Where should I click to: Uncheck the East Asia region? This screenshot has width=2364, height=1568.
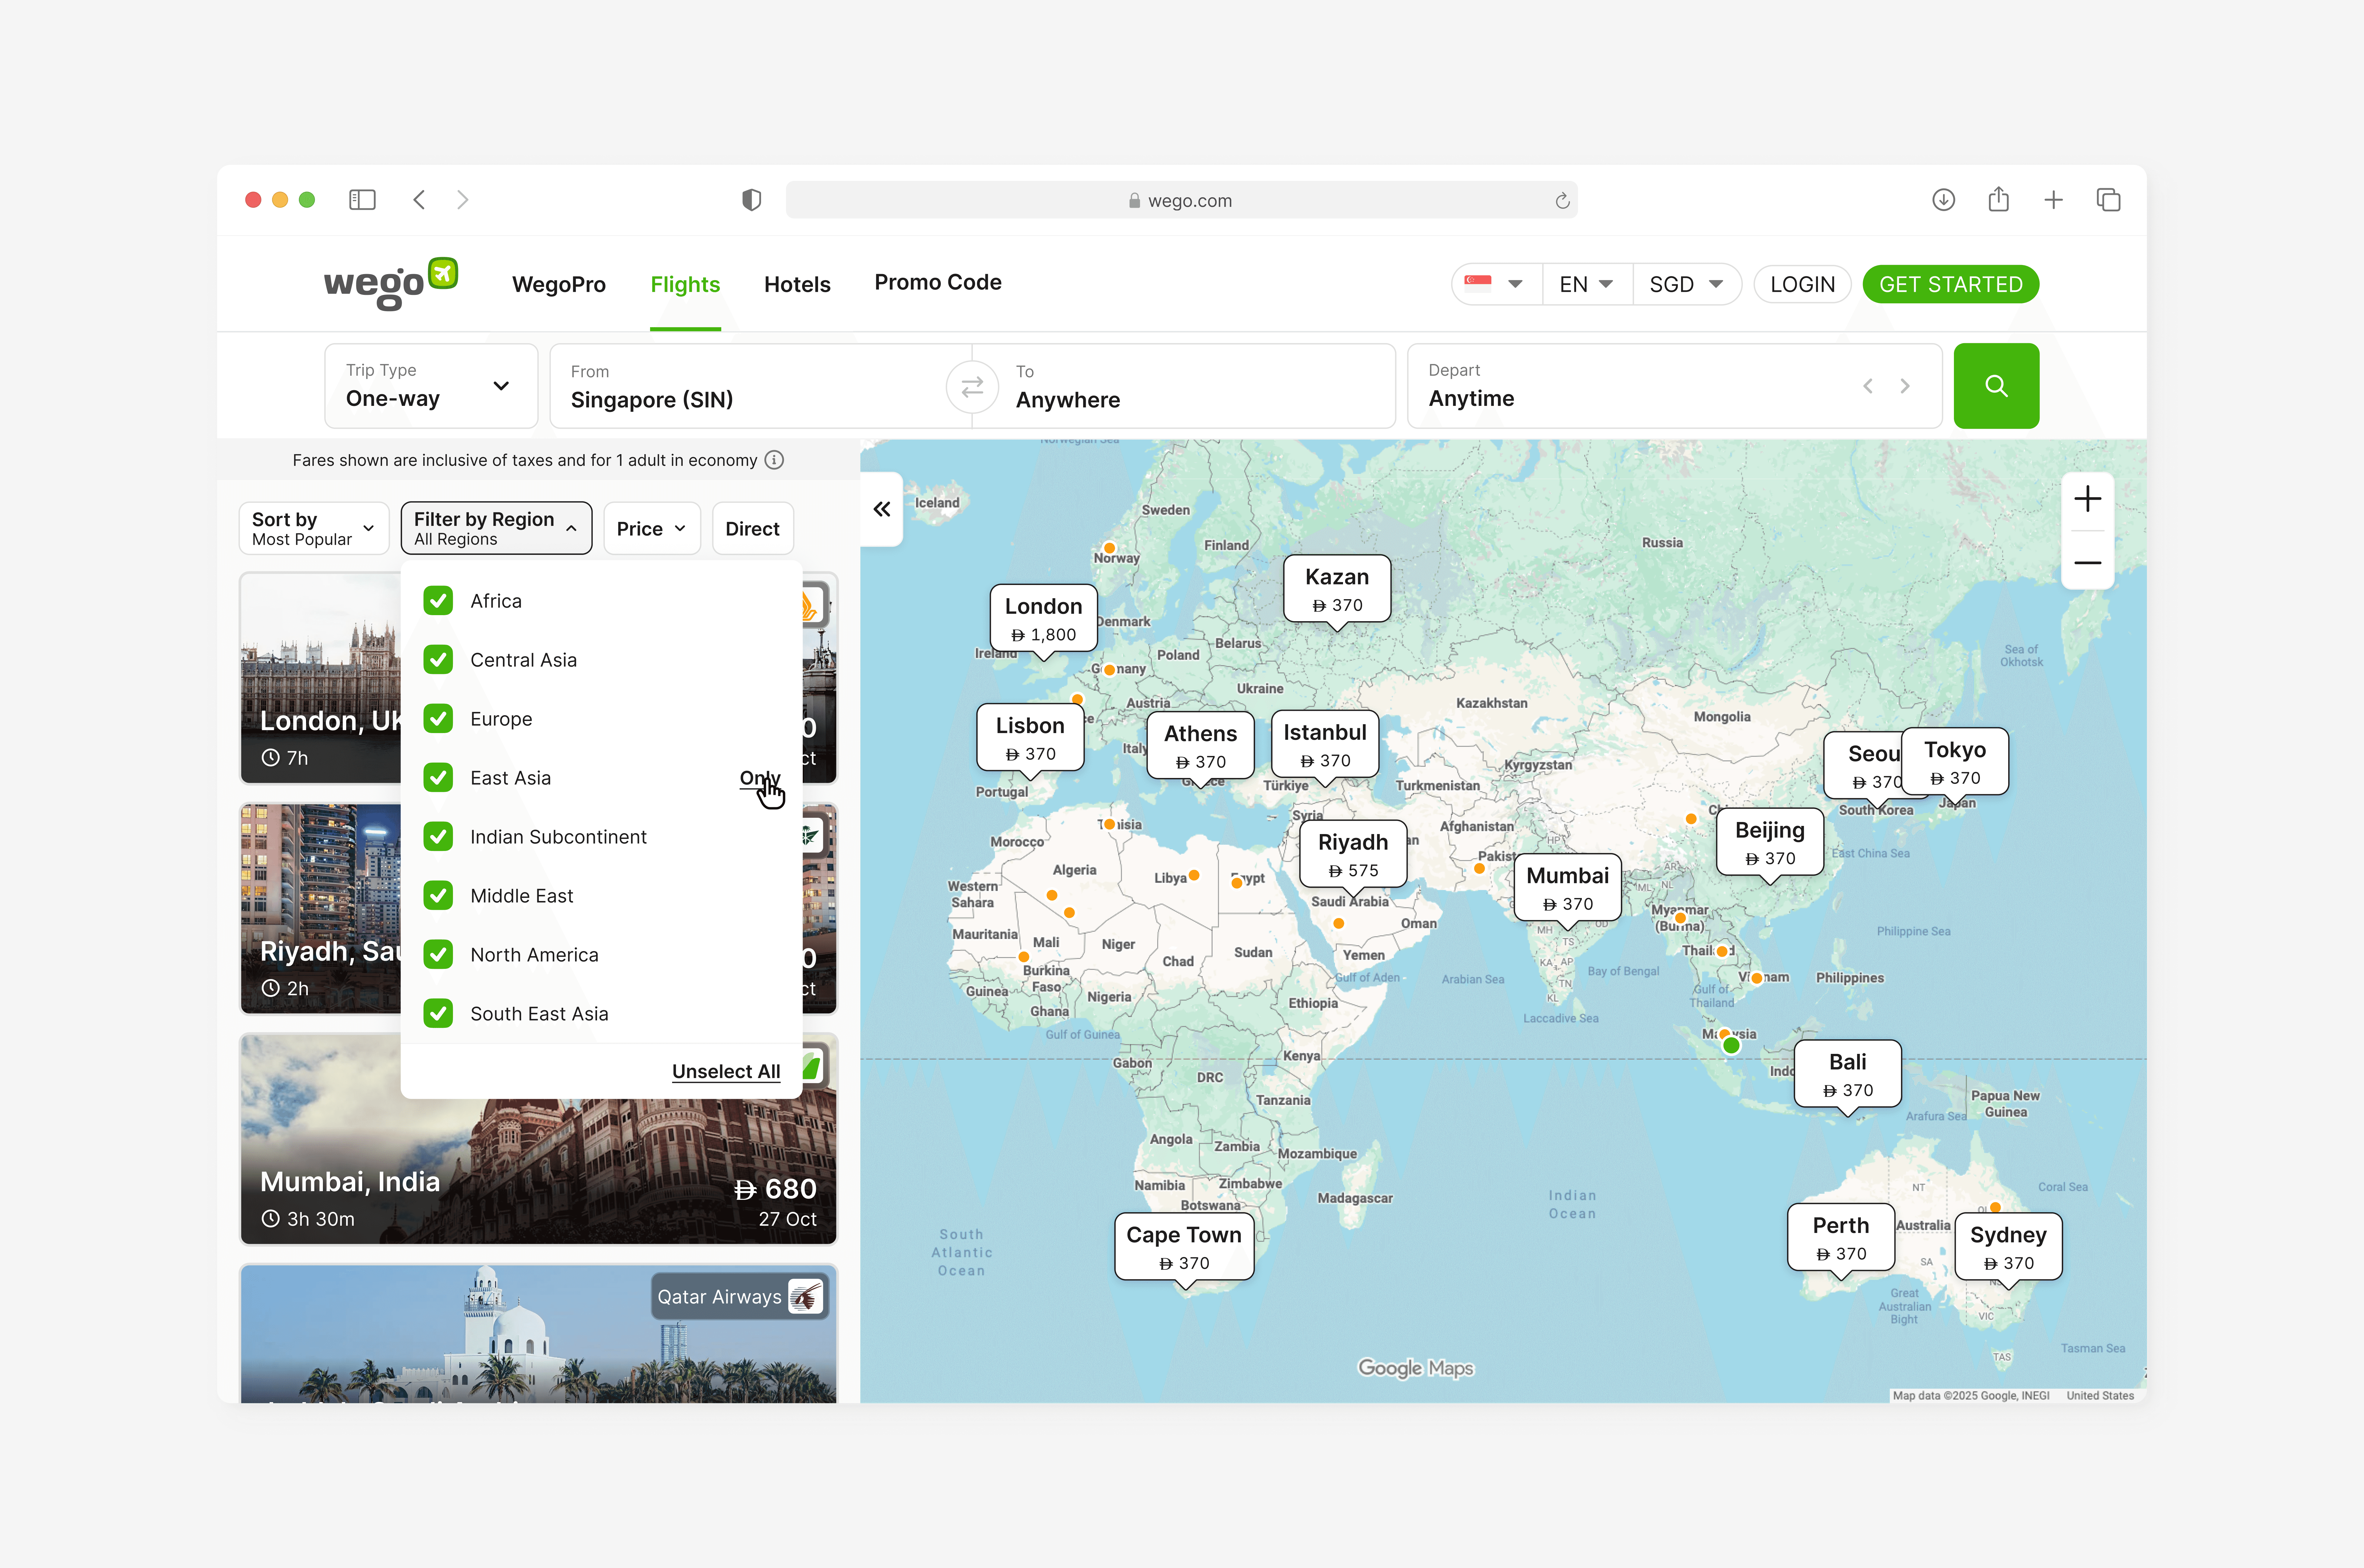[438, 778]
